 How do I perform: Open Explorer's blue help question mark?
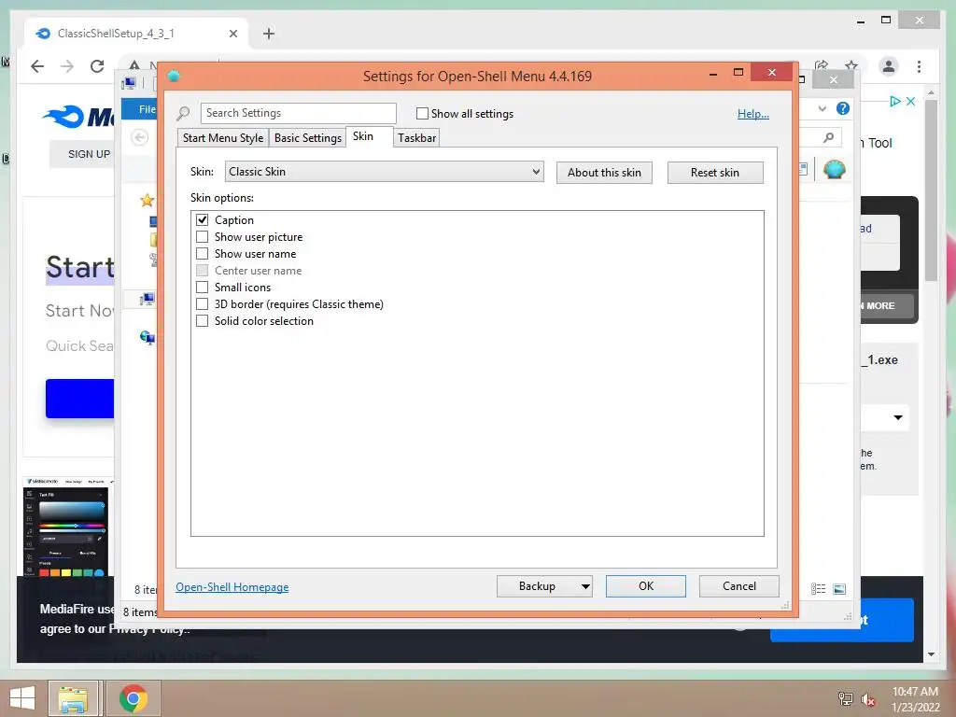coord(843,108)
